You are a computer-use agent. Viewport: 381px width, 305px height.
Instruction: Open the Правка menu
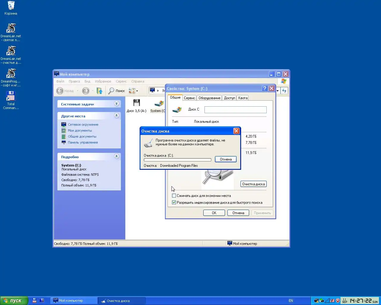pos(74,81)
